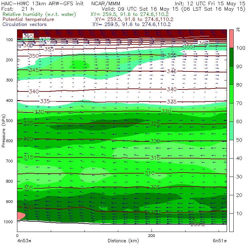
Task: Click the darkest green 90–100% colorbar segment
Action: (x=231, y=57)
